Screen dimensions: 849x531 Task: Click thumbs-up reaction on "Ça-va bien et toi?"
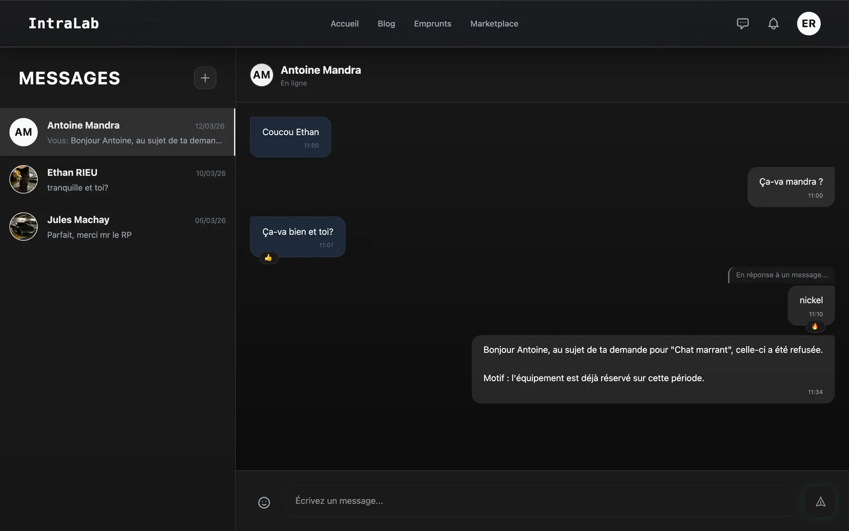point(268,258)
